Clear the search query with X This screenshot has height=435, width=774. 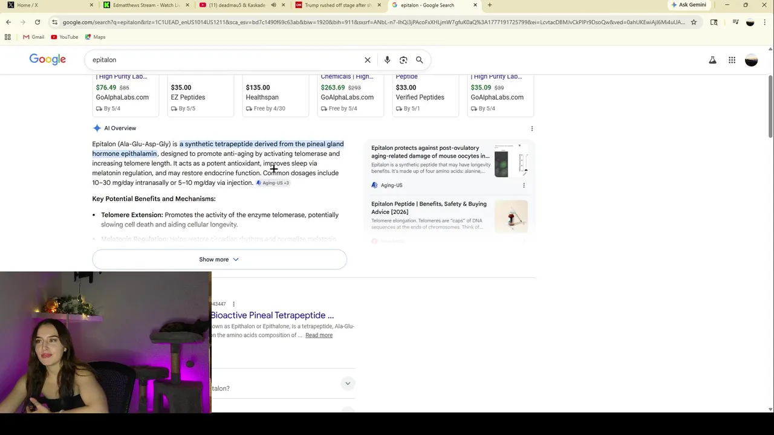(x=368, y=60)
